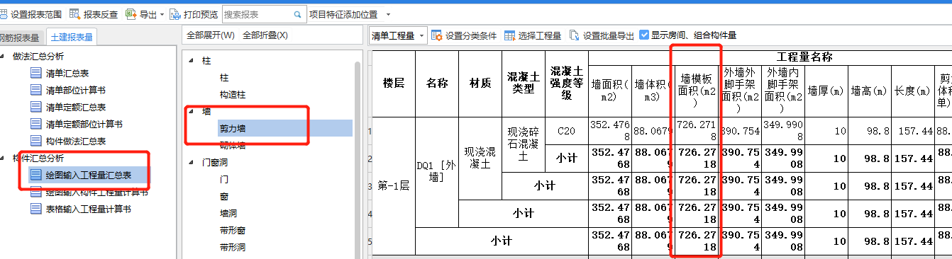
Task: Select 砌体墙 in component list
Action: 233,146
